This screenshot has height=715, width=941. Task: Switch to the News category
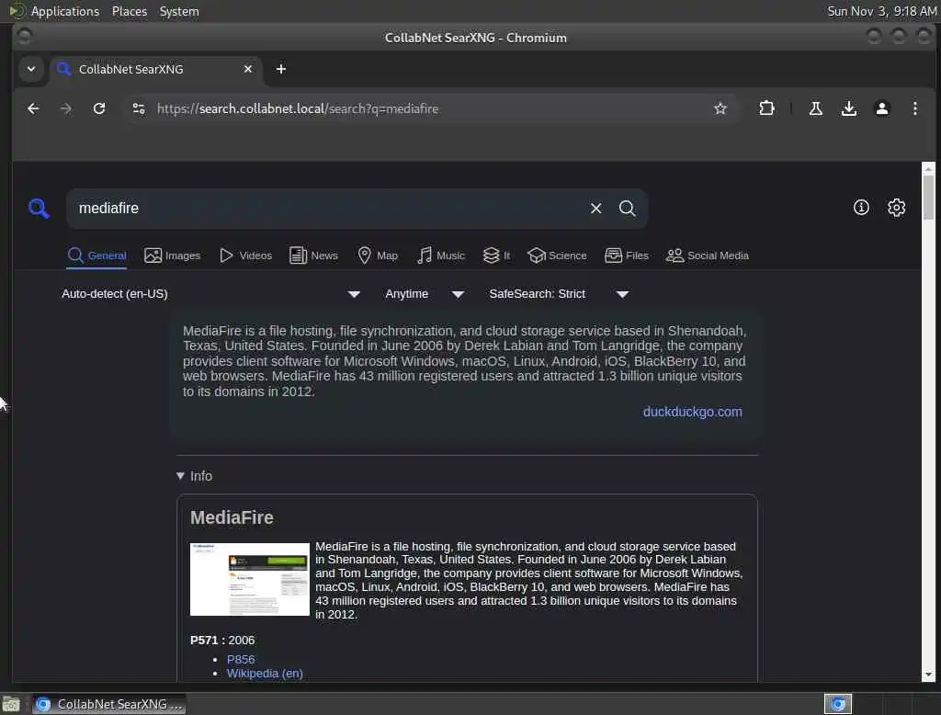(313, 255)
